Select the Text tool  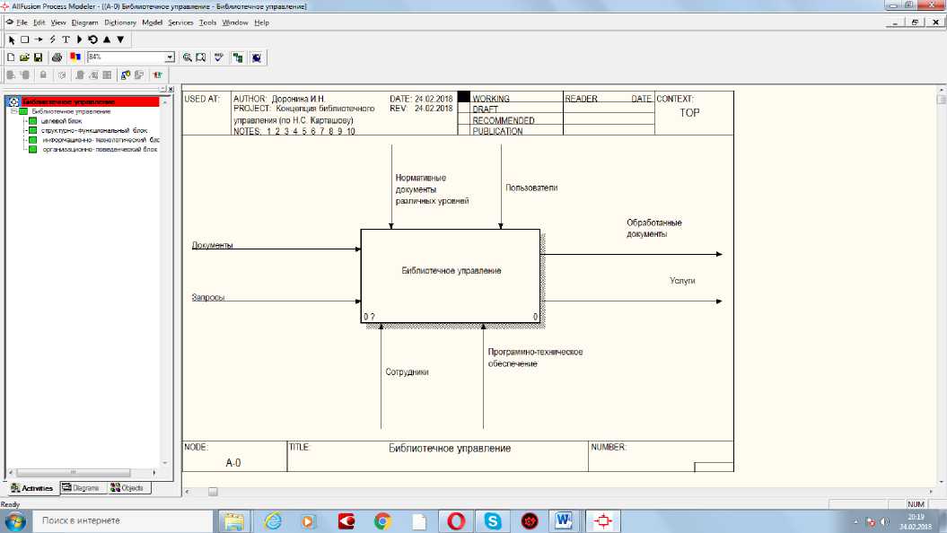pyautogui.click(x=66, y=39)
